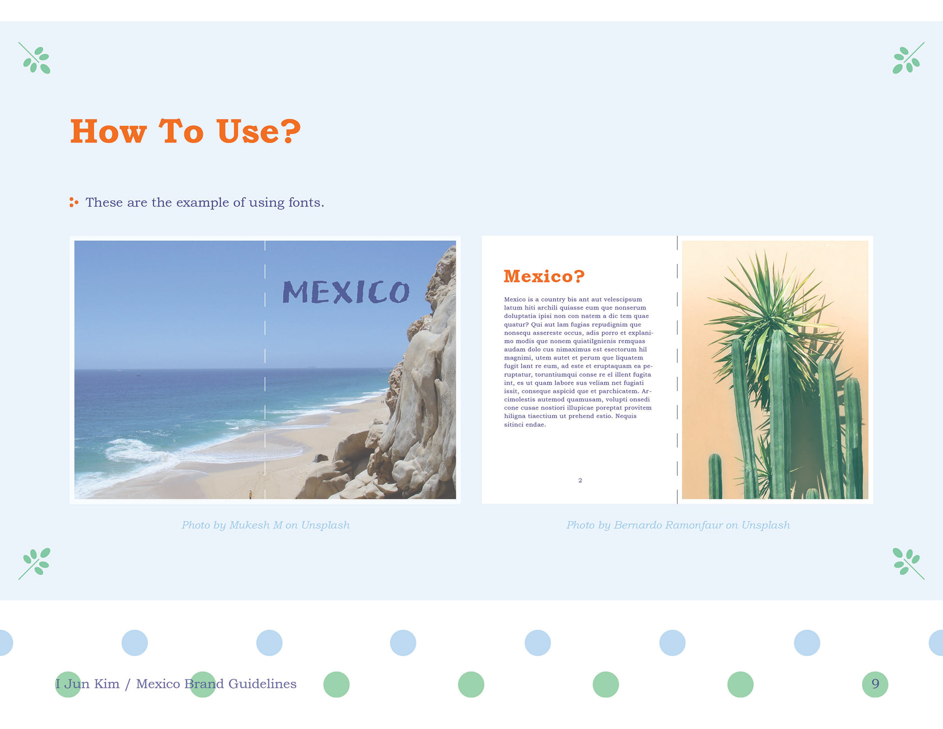Click the "Photo by Bernardo Ramonfaur on Unsplash" caption
This screenshot has width=943, height=729.
coord(678,525)
